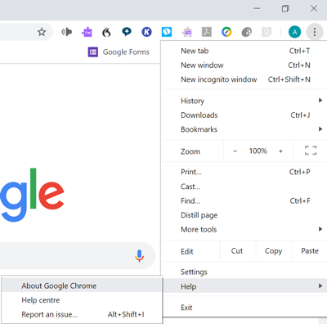Decrease zoom with minus button
327x324 pixels.
235,151
